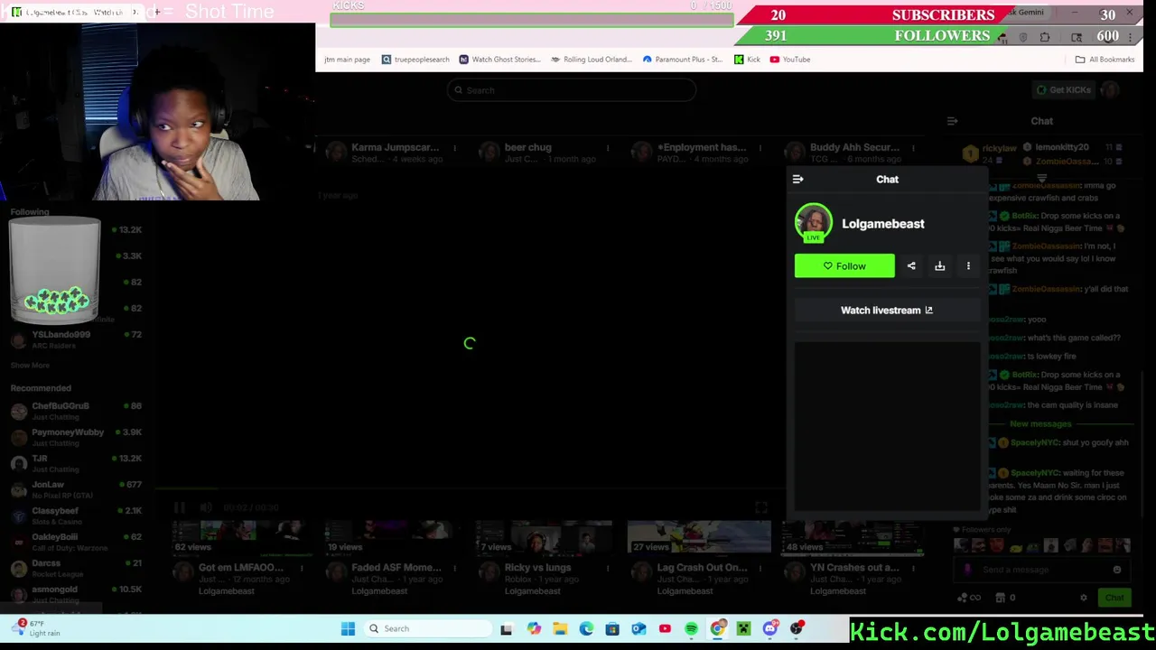Follow the Lolgamebeast channel
1156x650 pixels.
coord(844,265)
